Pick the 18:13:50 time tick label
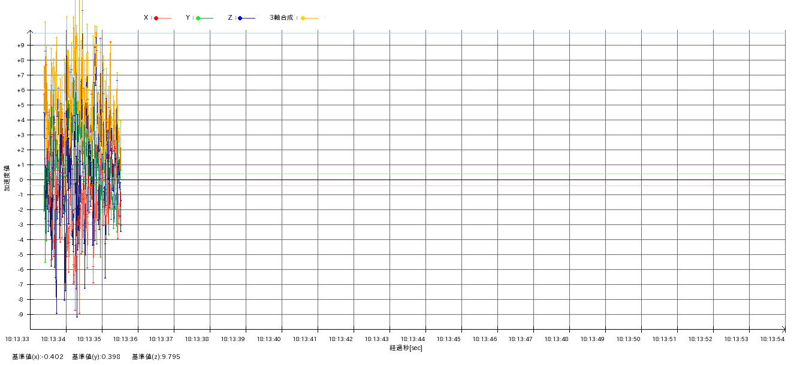 [629, 339]
